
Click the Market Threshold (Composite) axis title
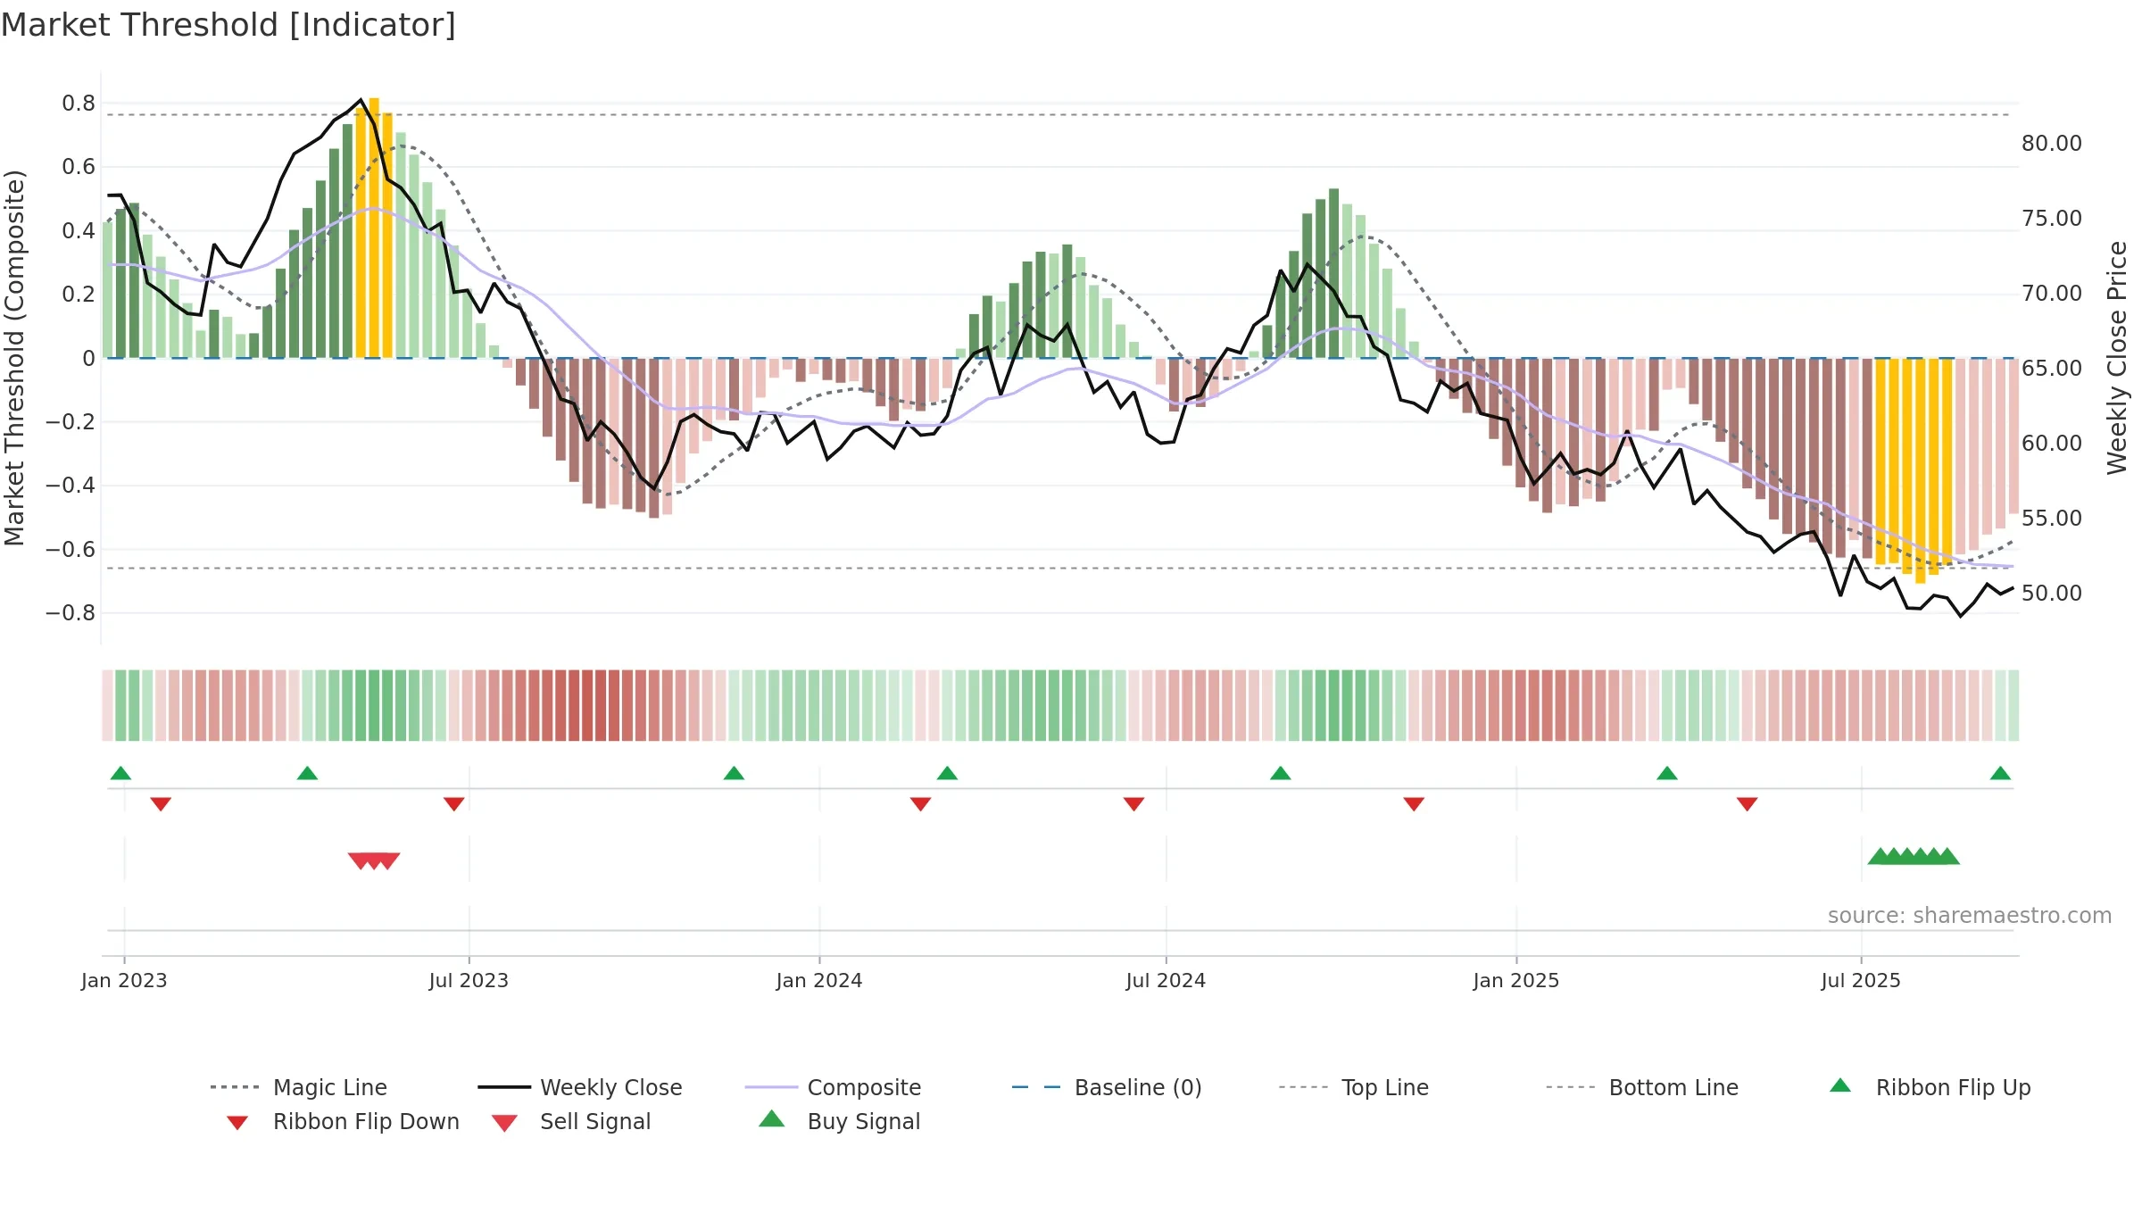coord(14,357)
